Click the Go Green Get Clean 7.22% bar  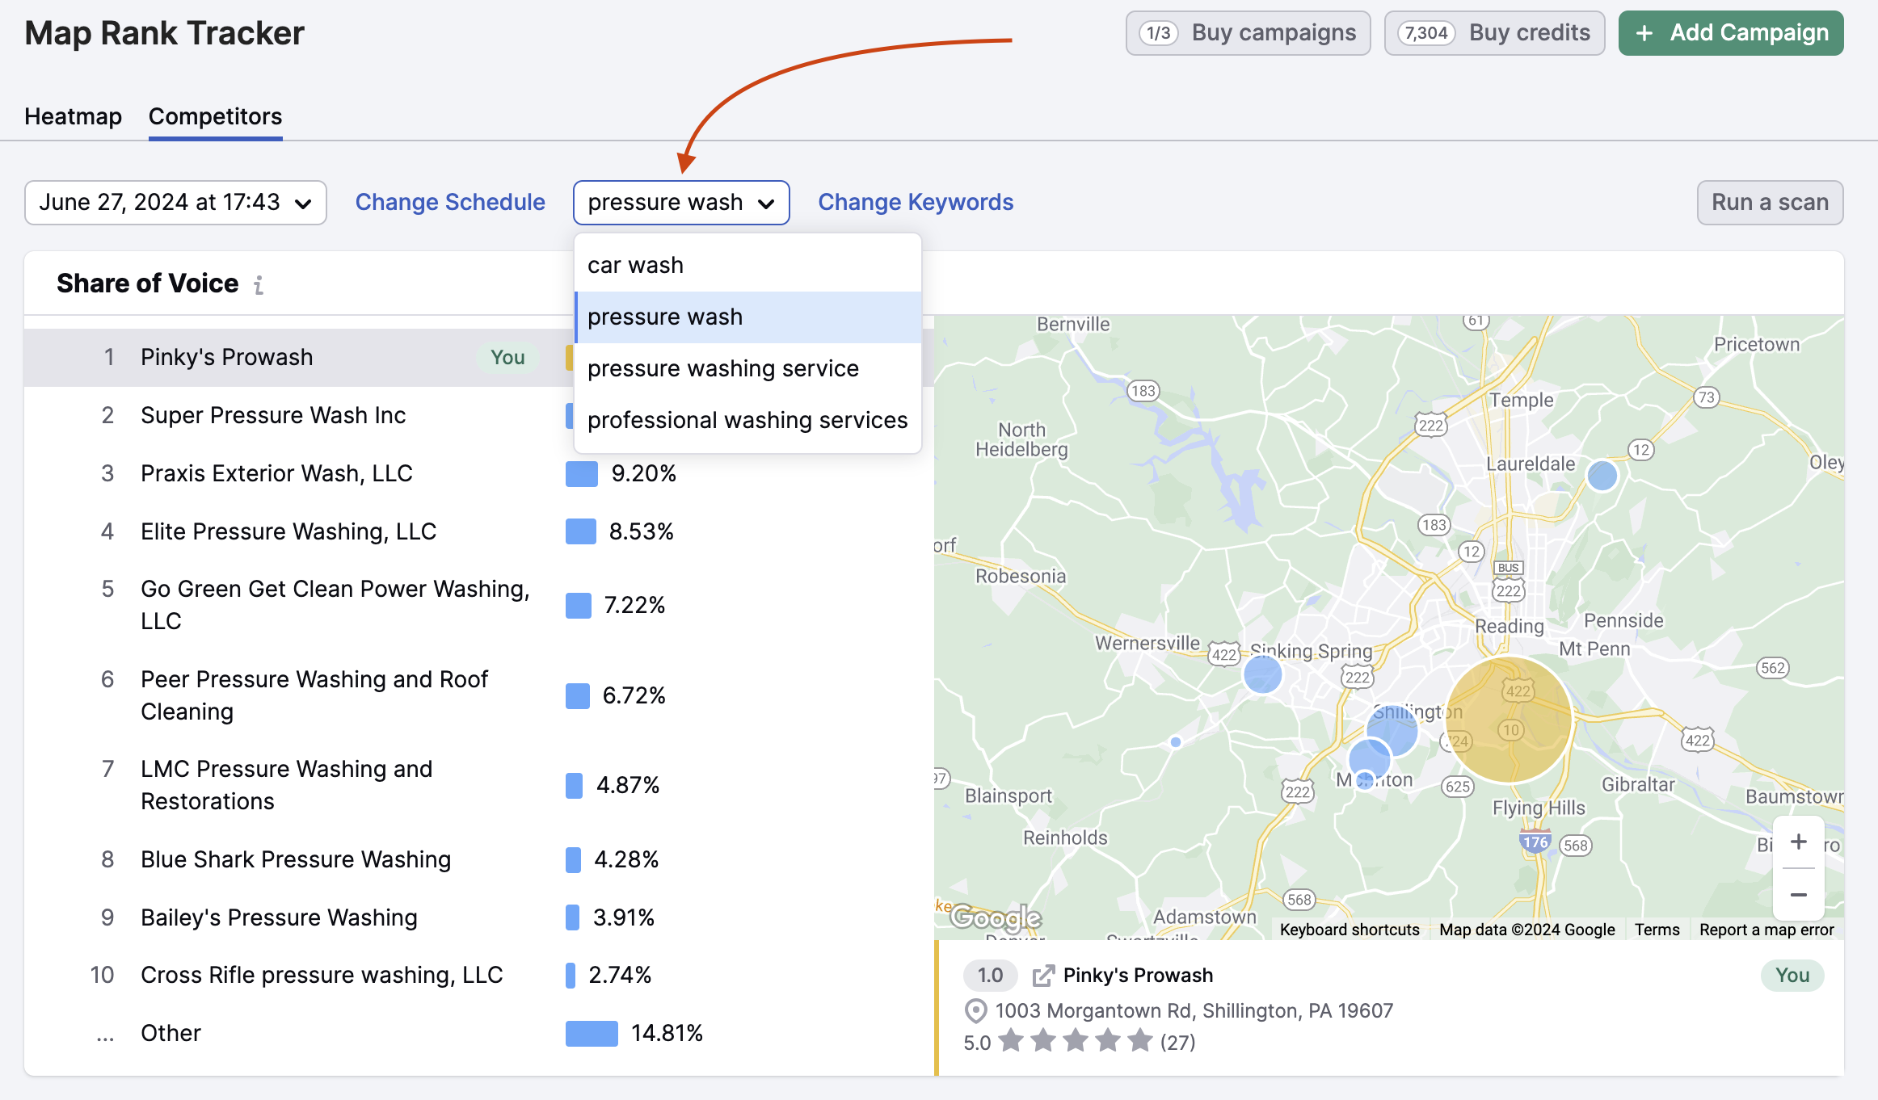coord(579,606)
